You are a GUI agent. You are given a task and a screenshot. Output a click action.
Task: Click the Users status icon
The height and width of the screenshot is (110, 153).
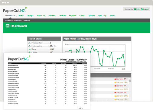(x=29, y=49)
